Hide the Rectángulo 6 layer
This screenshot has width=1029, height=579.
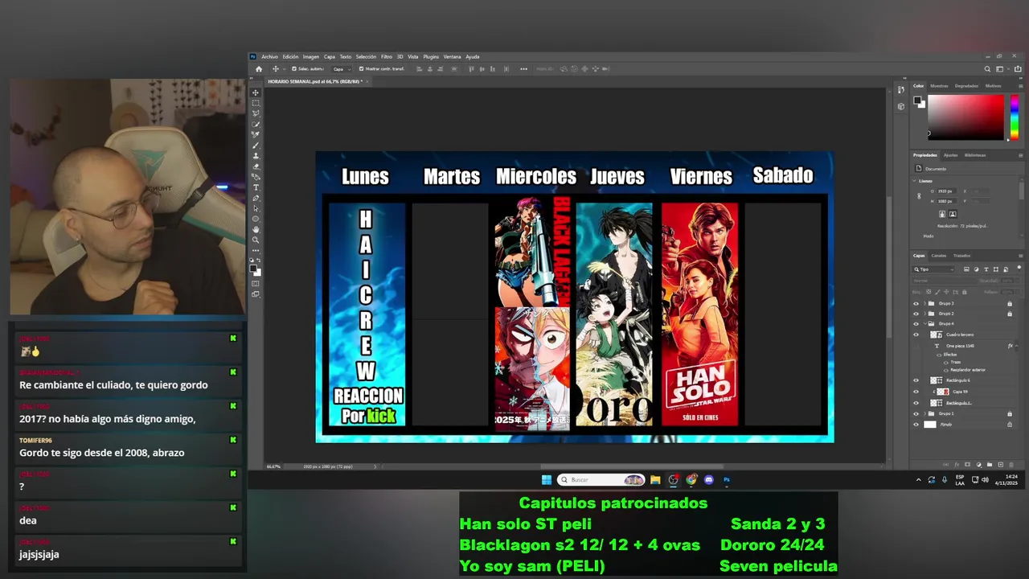click(916, 380)
